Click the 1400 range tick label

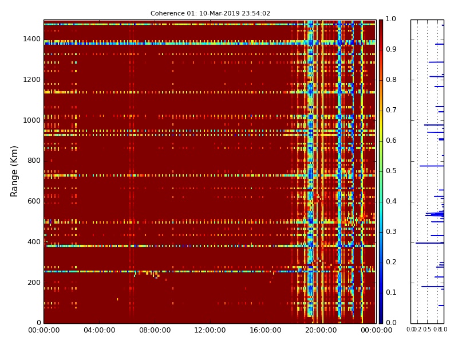pos(32,39)
